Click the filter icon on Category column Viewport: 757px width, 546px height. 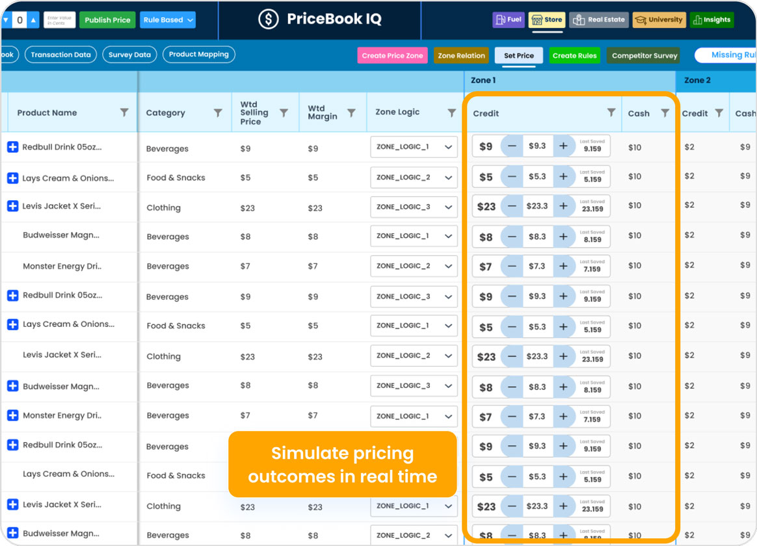pyautogui.click(x=218, y=112)
